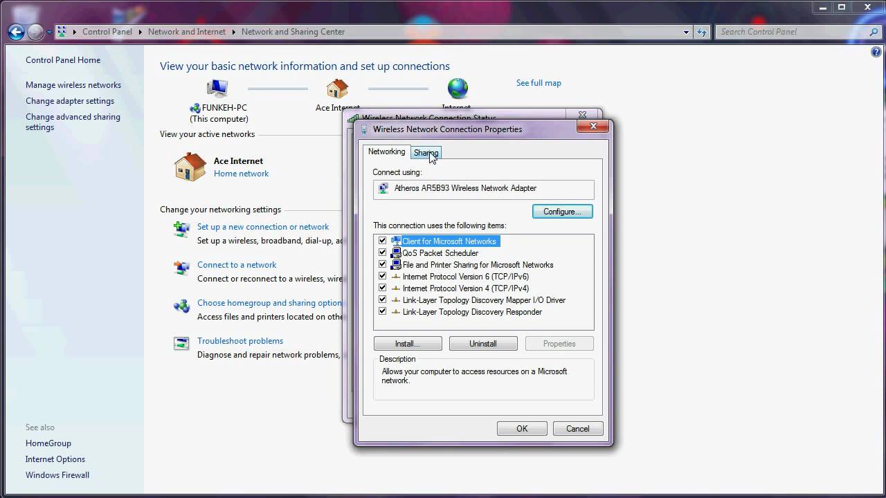Close the Wireless Network Connection Properties dialog
The height and width of the screenshot is (498, 886).
coord(593,127)
